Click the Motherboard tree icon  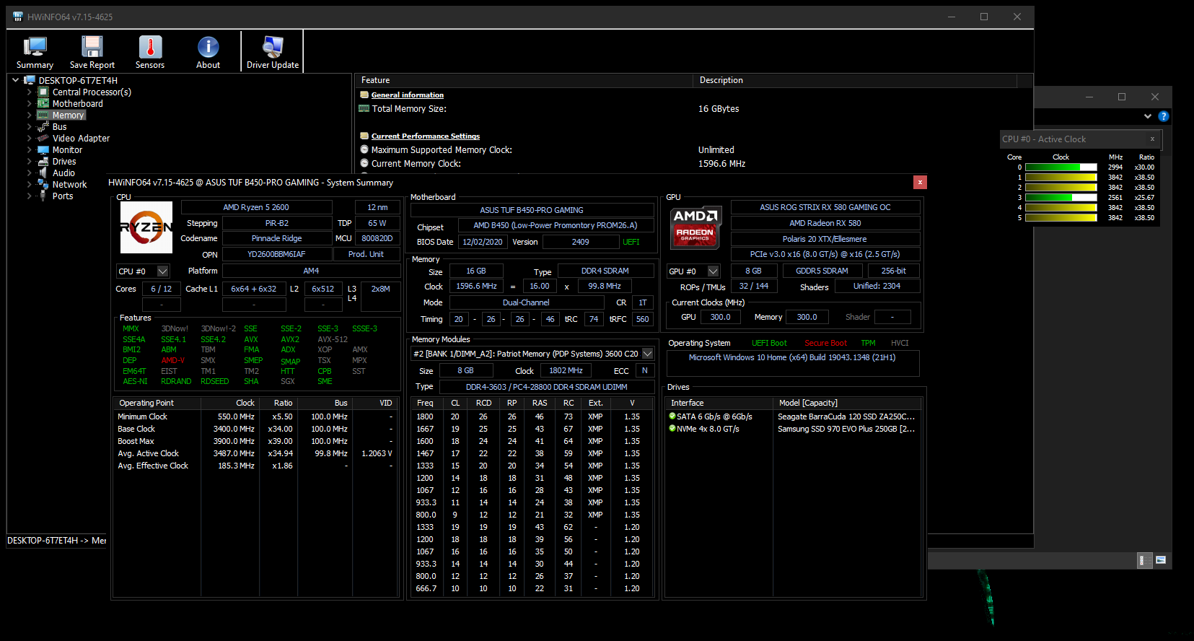(x=43, y=103)
